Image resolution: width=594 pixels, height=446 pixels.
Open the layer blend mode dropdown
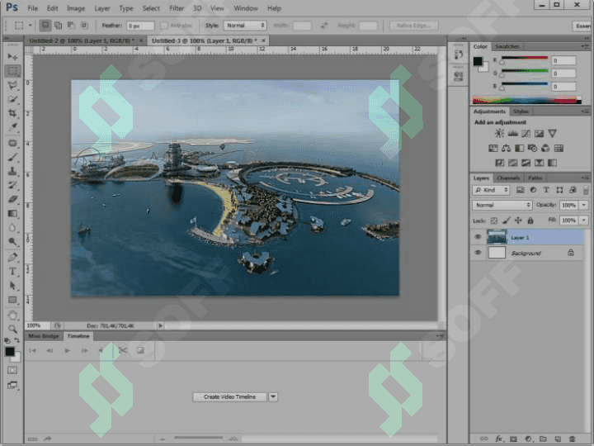click(x=502, y=205)
